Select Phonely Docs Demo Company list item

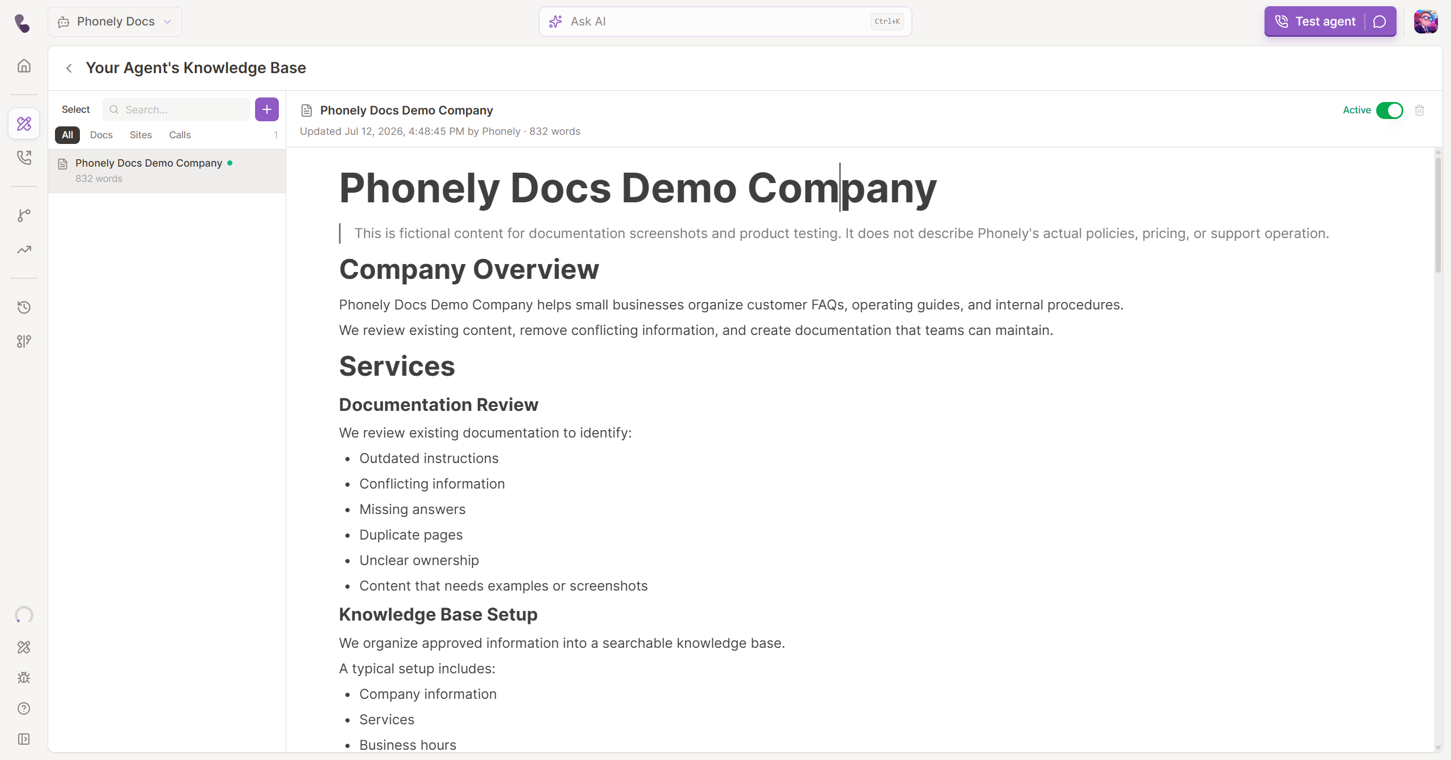(x=167, y=171)
